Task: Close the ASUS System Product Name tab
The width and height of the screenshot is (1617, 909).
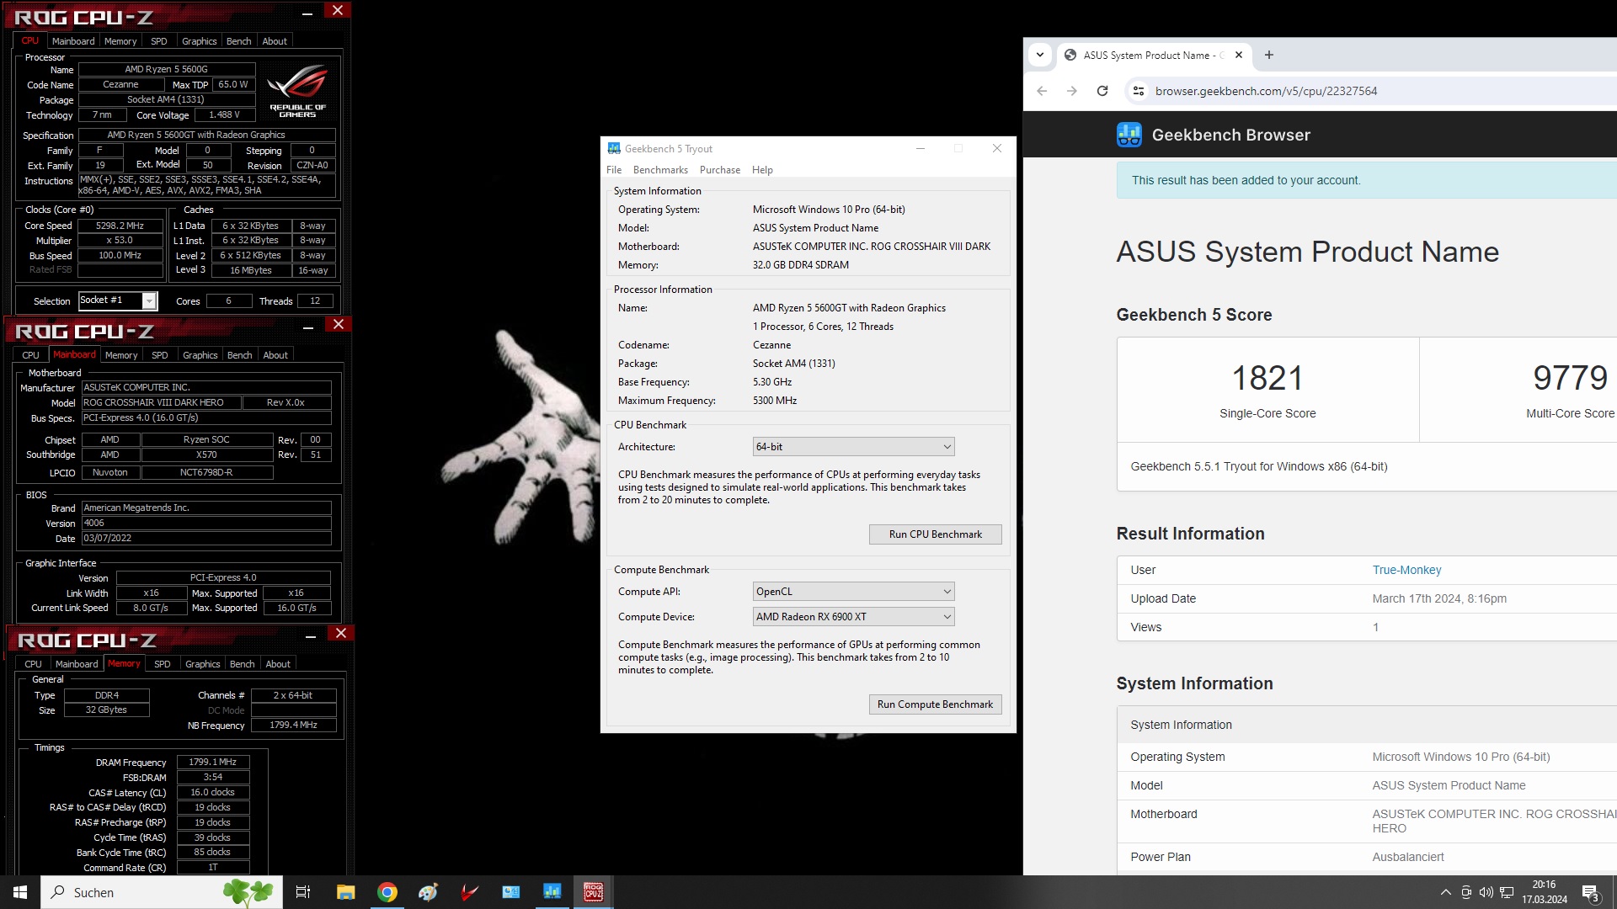Action: click(x=1238, y=56)
